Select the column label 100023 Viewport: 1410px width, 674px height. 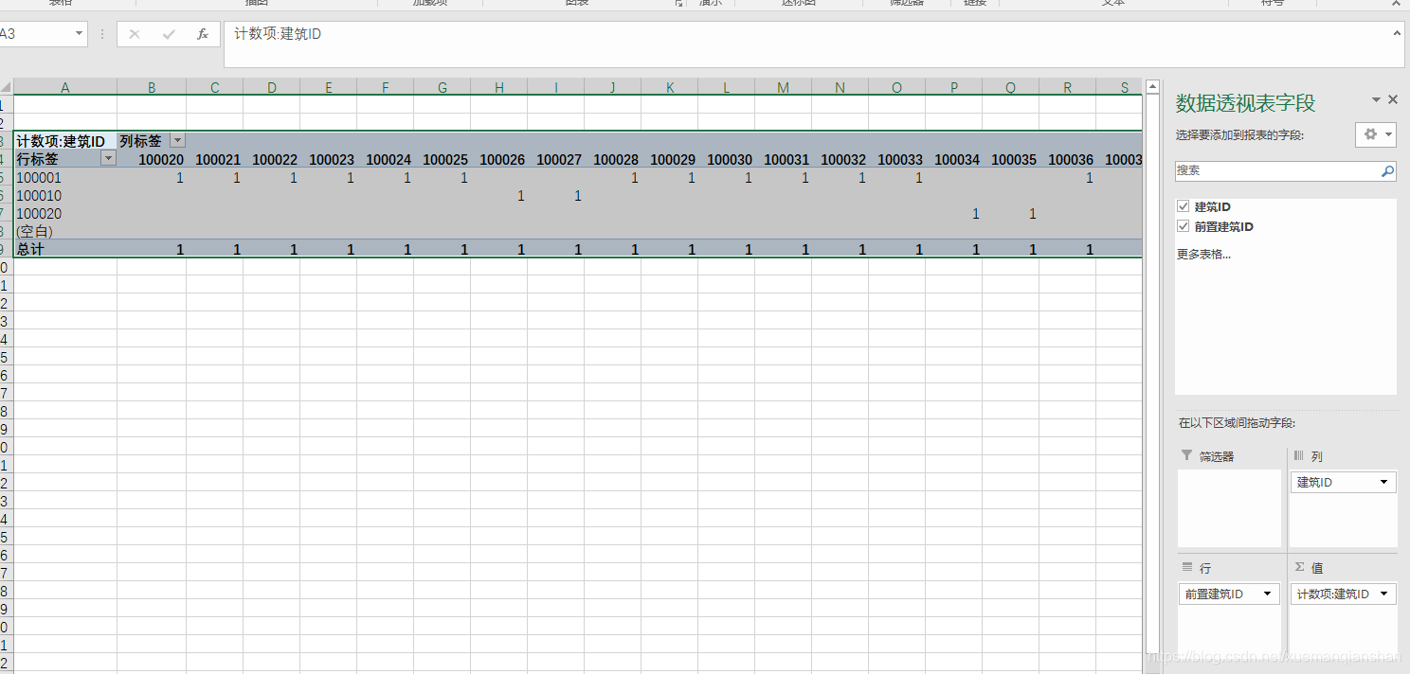click(x=332, y=159)
